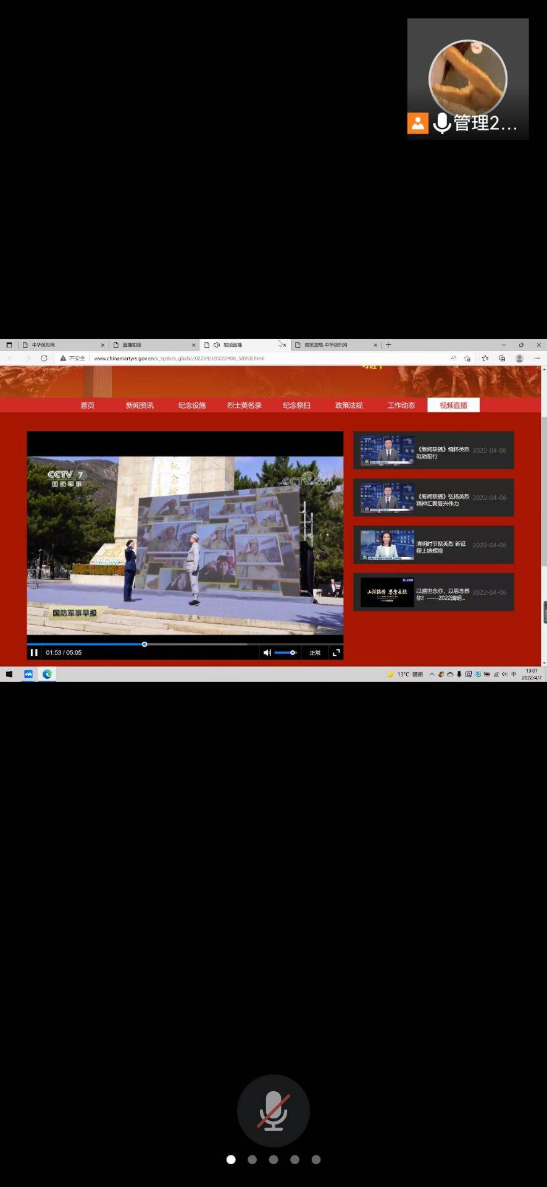Go to 烈士英名录 in navigation bar
This screenshot has height=1187, width=547.
coord(244,406)
